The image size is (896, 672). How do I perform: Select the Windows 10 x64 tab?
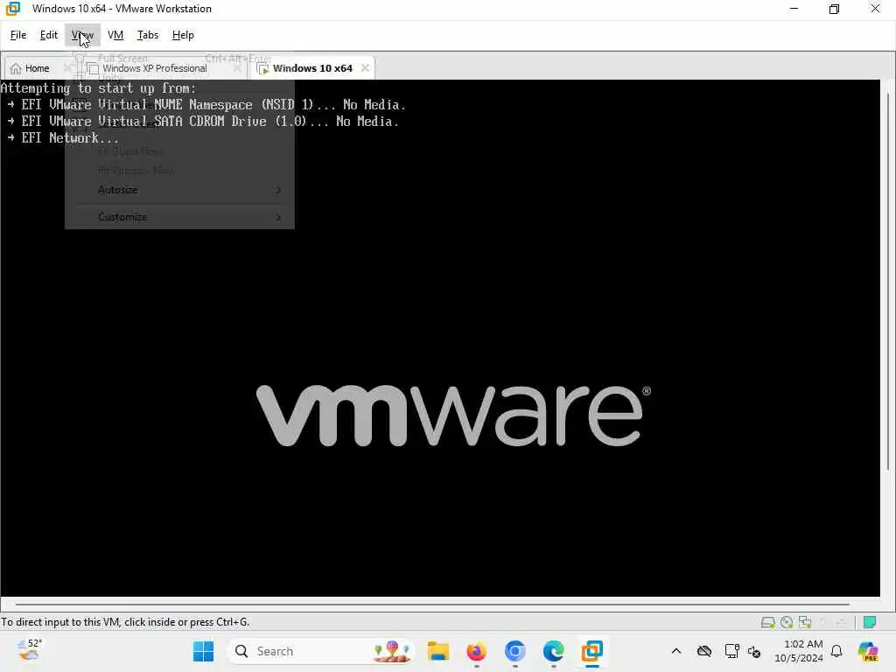pyautogui.click(x=312, y=68)
